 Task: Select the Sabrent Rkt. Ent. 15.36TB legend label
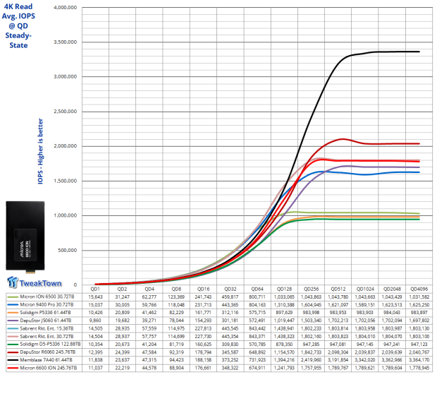(x=47, y=328)
